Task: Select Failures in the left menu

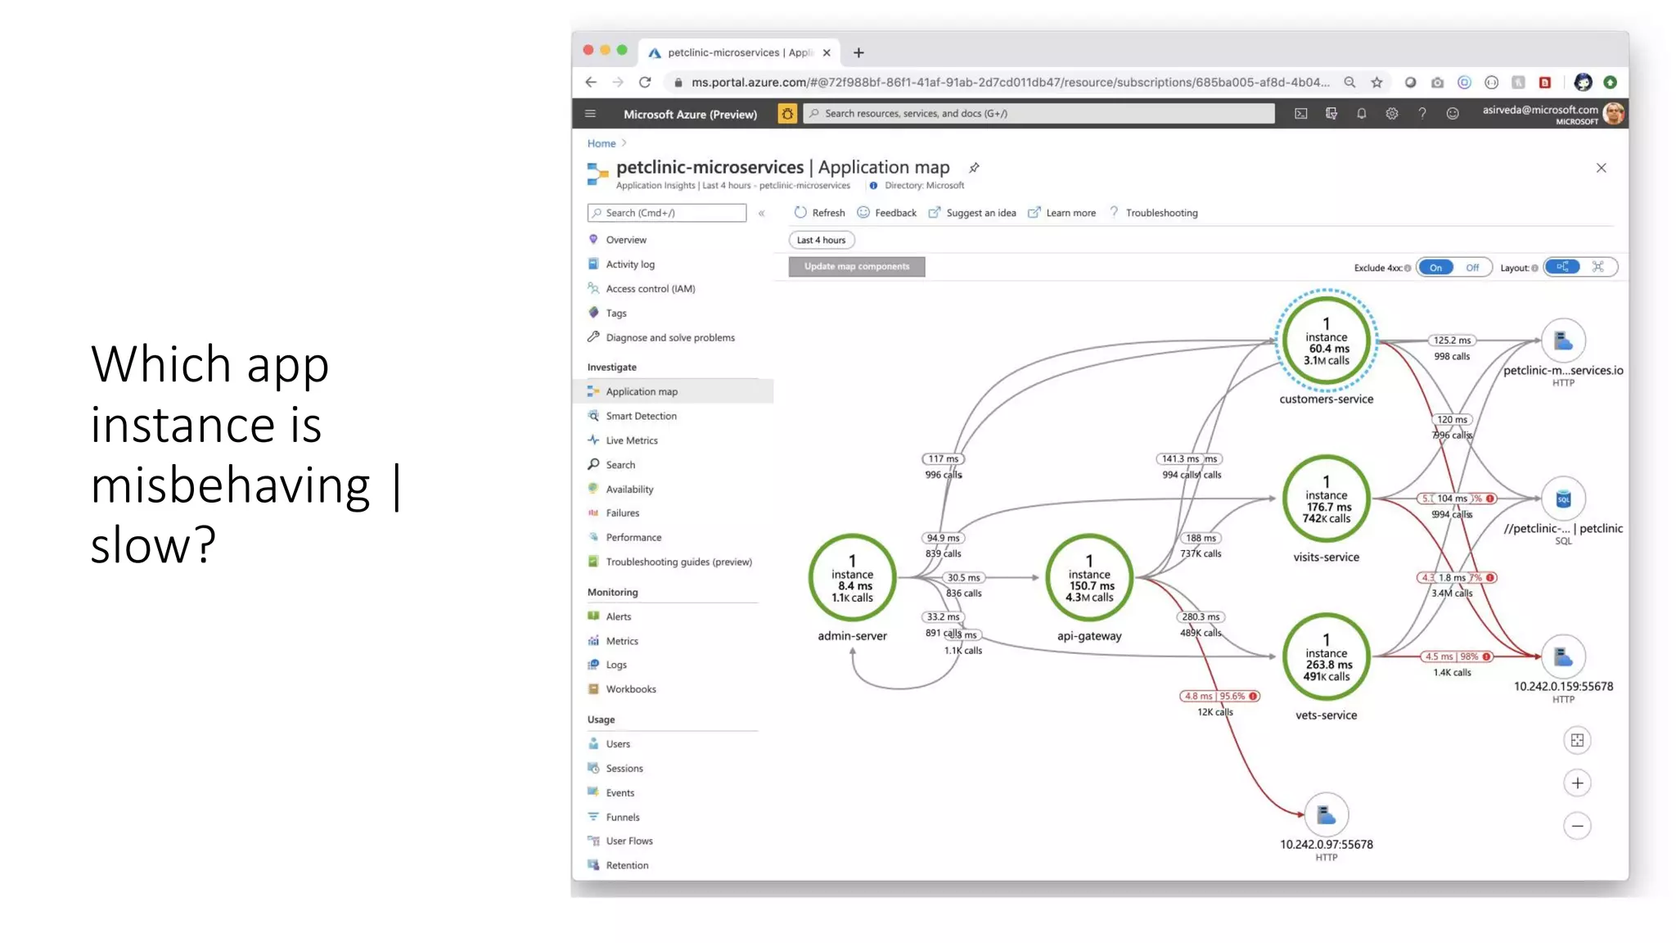Action: (x=622, y=513)
